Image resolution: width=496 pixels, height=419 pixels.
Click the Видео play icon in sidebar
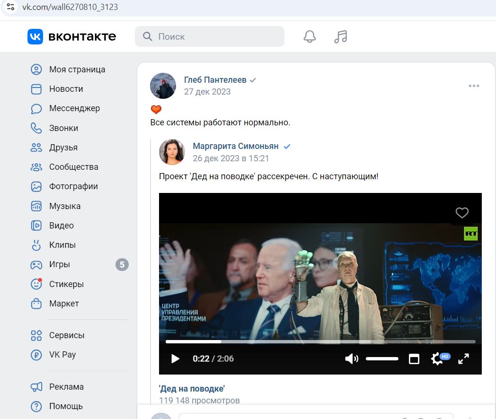pyautogui.click(x=36, y=225)
